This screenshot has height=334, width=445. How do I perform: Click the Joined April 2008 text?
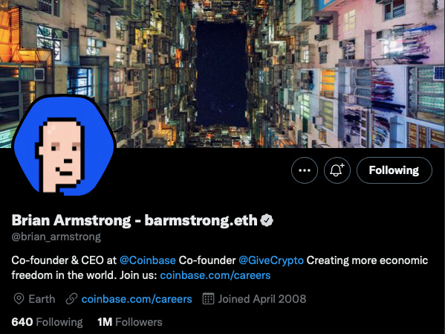262,299
